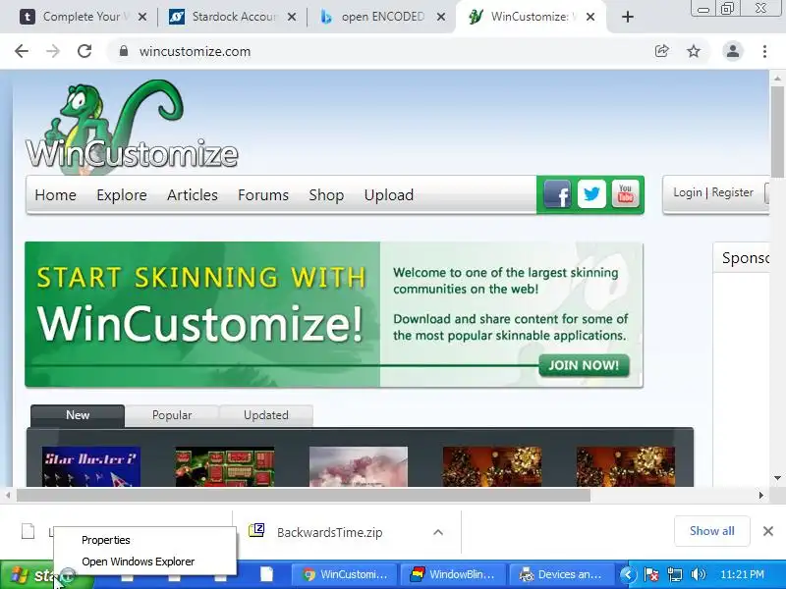Open a new browser tab
This screenshot has height=589, width=786.
(627, 17)
